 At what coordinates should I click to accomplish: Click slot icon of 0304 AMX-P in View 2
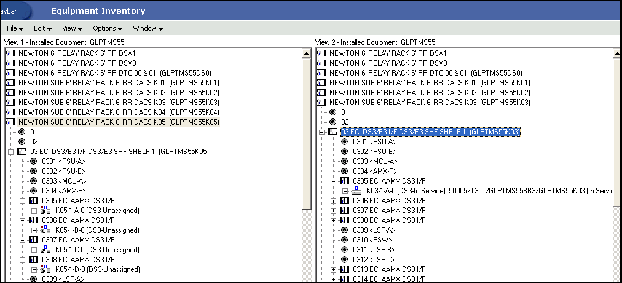(345, 171)
